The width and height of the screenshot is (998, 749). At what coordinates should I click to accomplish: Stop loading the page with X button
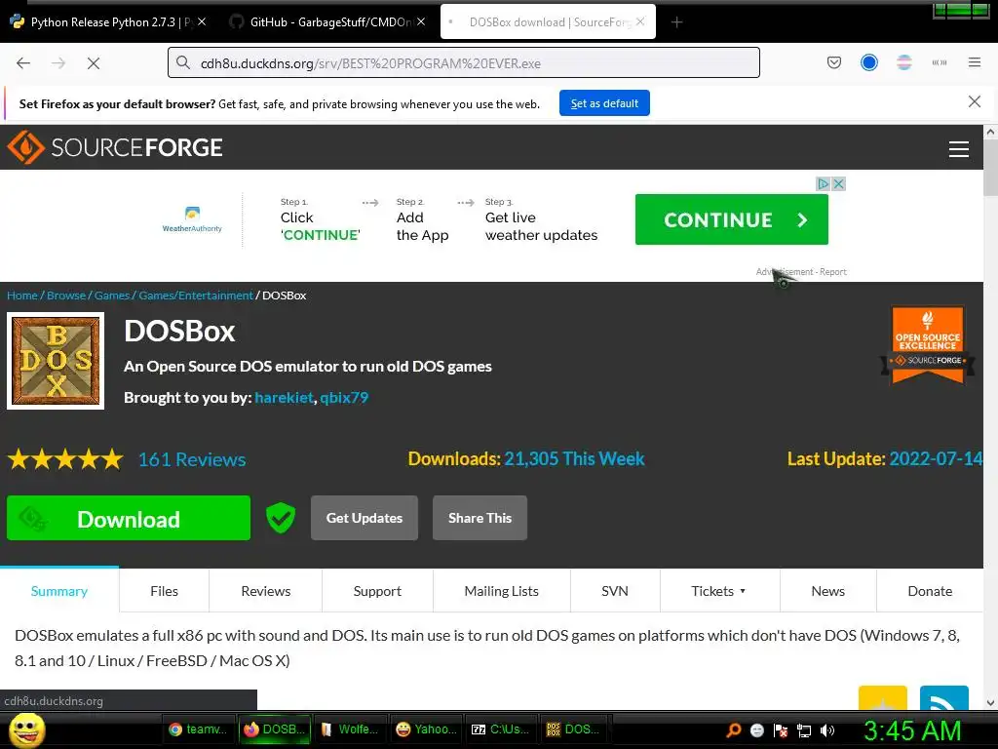pos(93,63)
